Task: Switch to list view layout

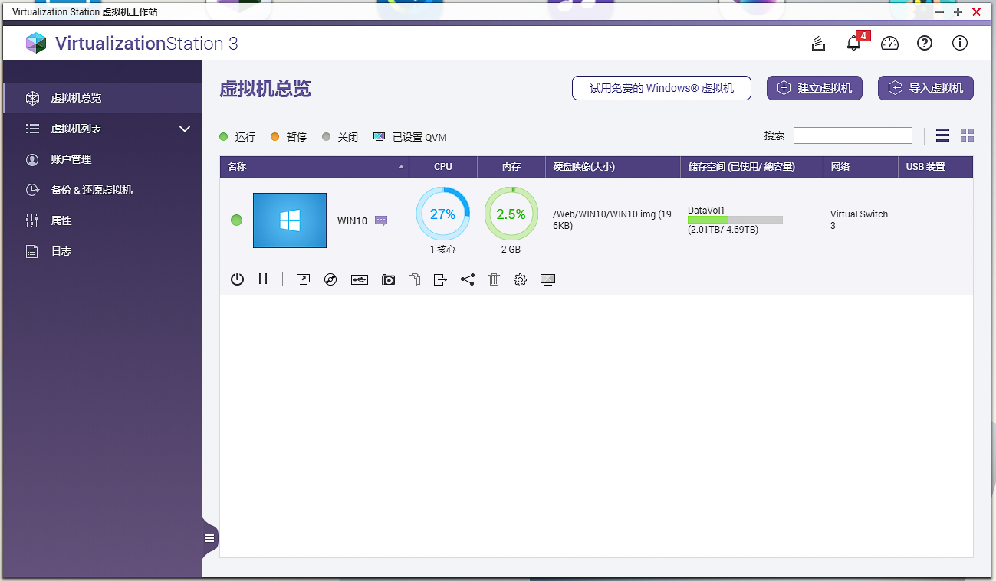Action: point(942,135)
